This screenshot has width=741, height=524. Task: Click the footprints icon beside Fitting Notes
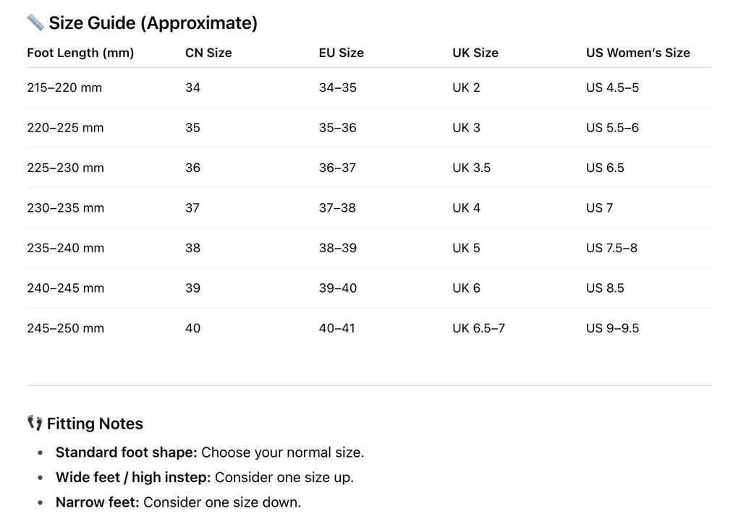35,423
